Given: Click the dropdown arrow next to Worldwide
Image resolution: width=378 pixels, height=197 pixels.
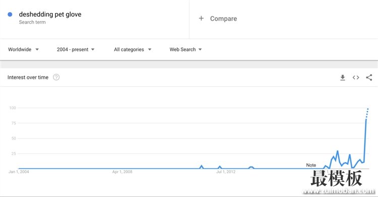Looking at the screenshot, I should [37, 49].
